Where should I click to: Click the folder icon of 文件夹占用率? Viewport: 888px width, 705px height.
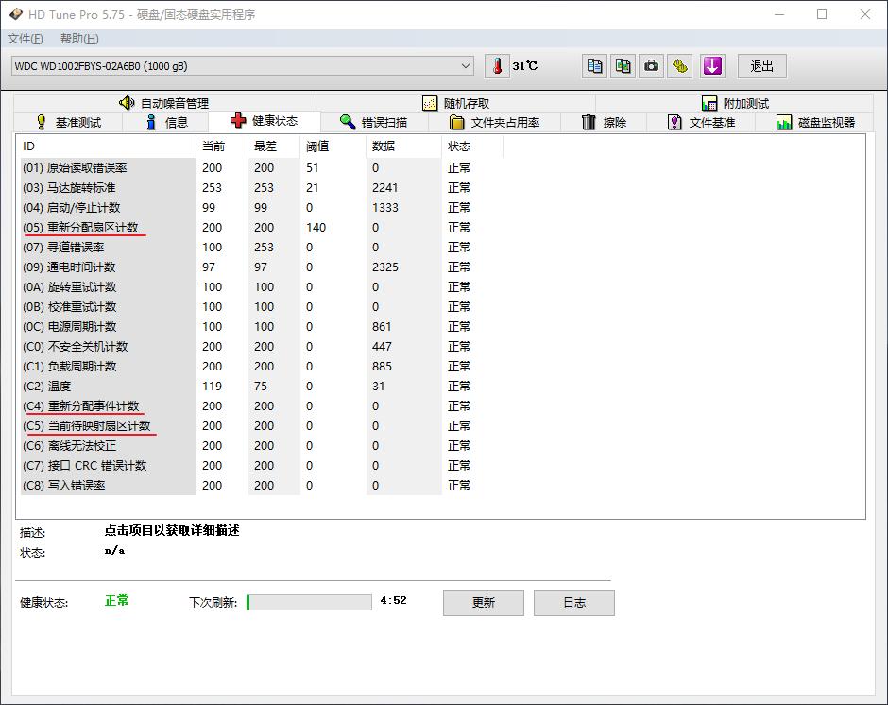pyautogui.click(x=456, y=122)
